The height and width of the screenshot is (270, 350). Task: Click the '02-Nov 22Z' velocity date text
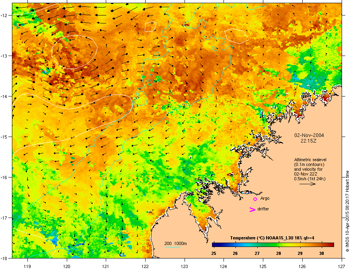(305, 174)
